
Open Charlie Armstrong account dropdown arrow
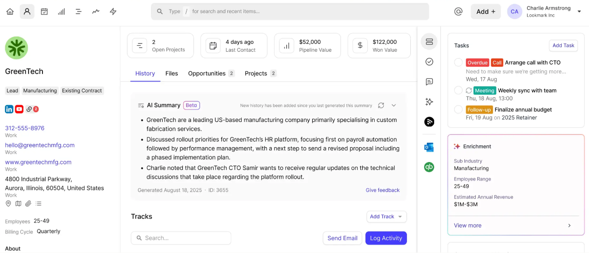[579, 12]
